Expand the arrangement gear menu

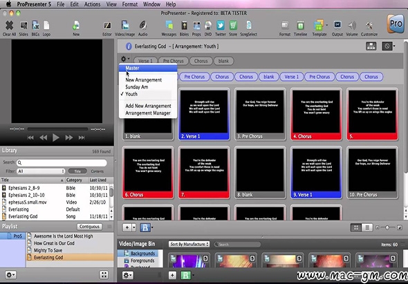(124, 59)
